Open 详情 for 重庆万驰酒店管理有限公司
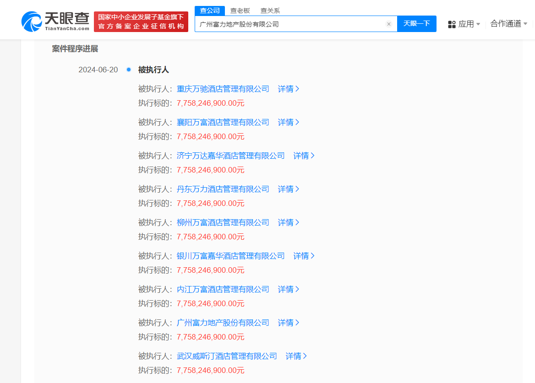 pos(289,89)
